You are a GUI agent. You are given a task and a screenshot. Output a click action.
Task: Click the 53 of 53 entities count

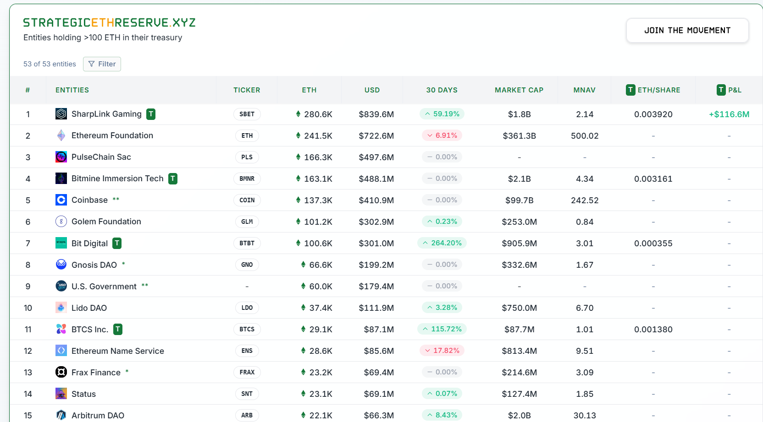click(x=50, y=64)
